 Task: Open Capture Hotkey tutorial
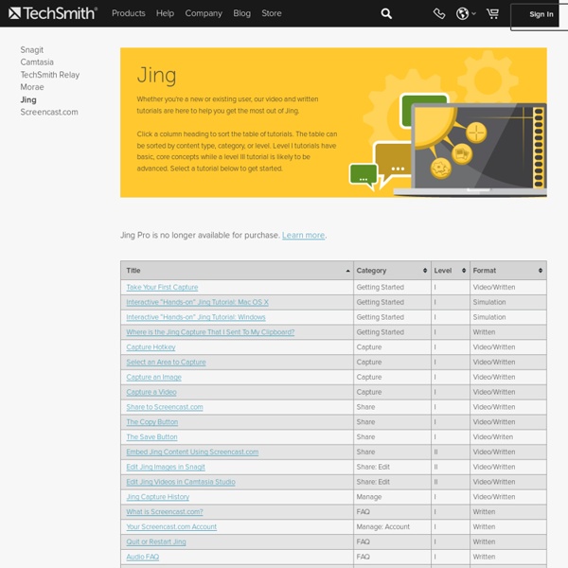click(x=151, y=347)
